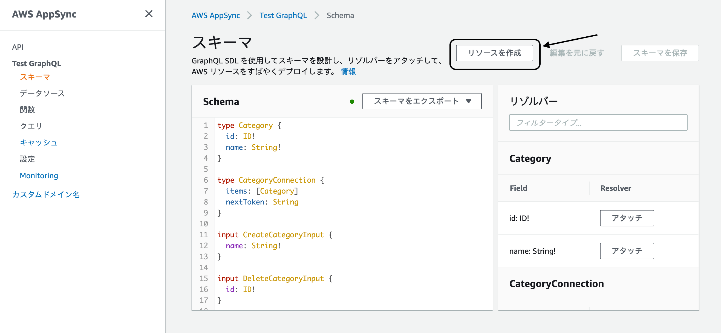The width and height of the screenshot is (721, 333).
Task: Open クエリ in sidebar
Action: (x=31, y=126)
